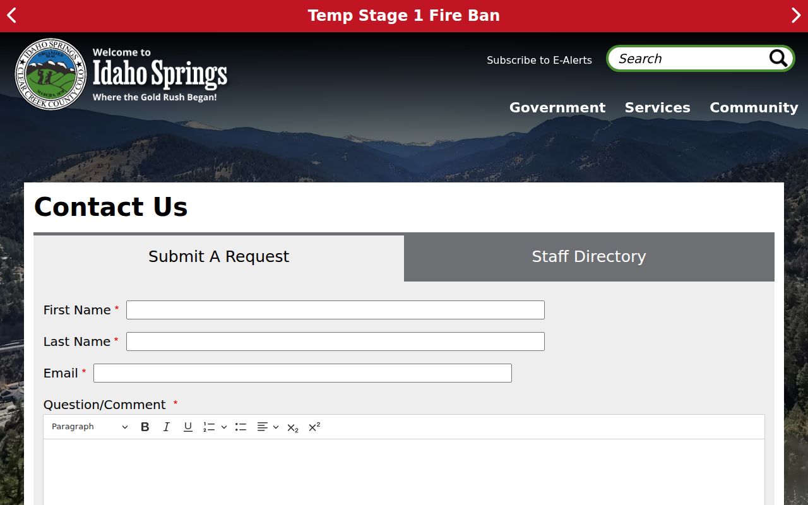Click into the First Name field

335,310
